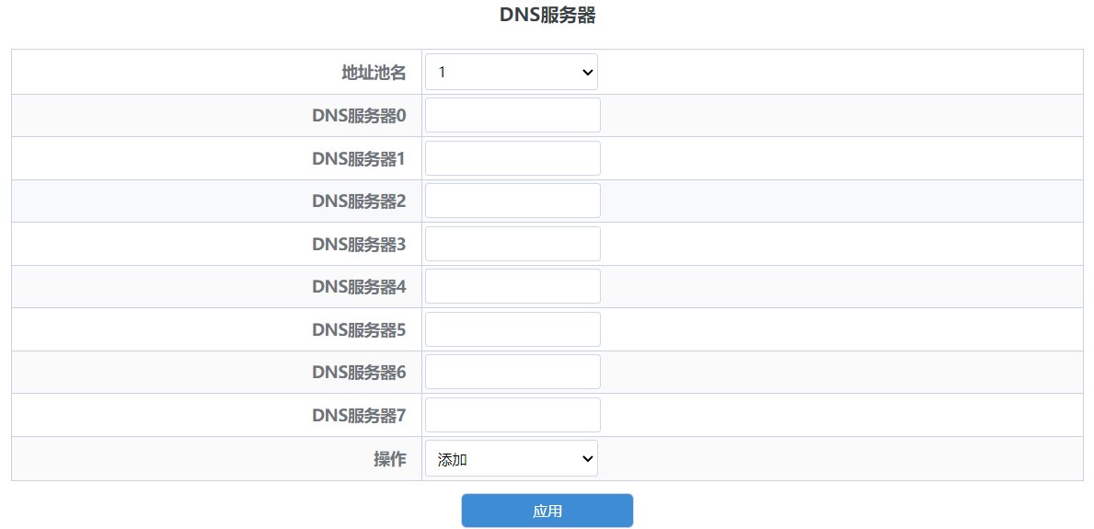Open the 地址池名 dropdown

tap(511, 72)
